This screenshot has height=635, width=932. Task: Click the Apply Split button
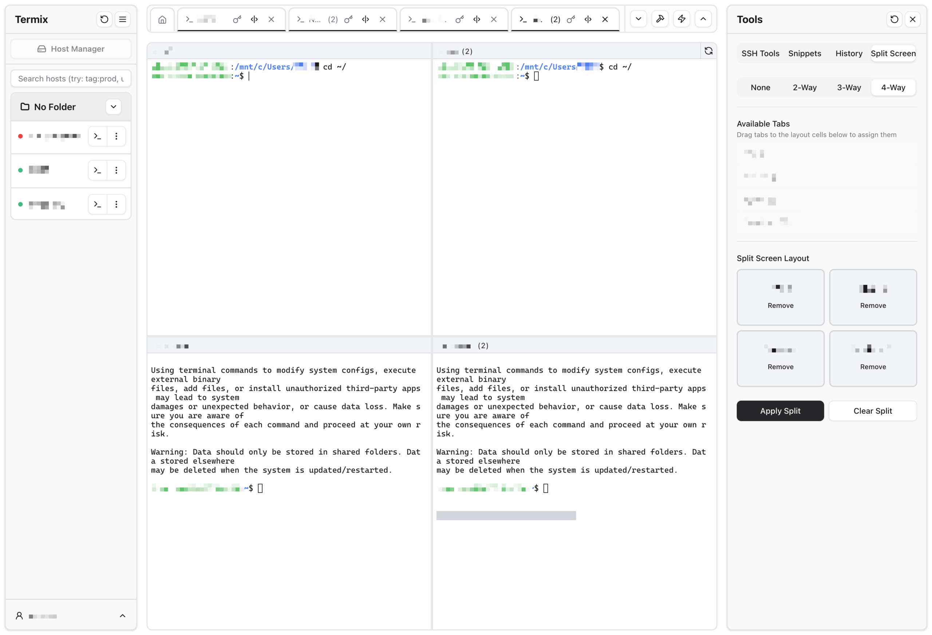tap(780, 410)
